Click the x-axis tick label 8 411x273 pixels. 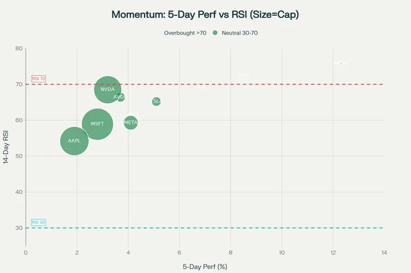(x=230, y=252)
